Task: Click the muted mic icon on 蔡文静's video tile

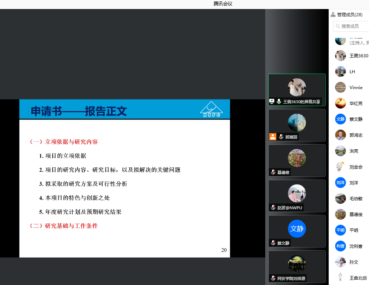Action: 274,243
